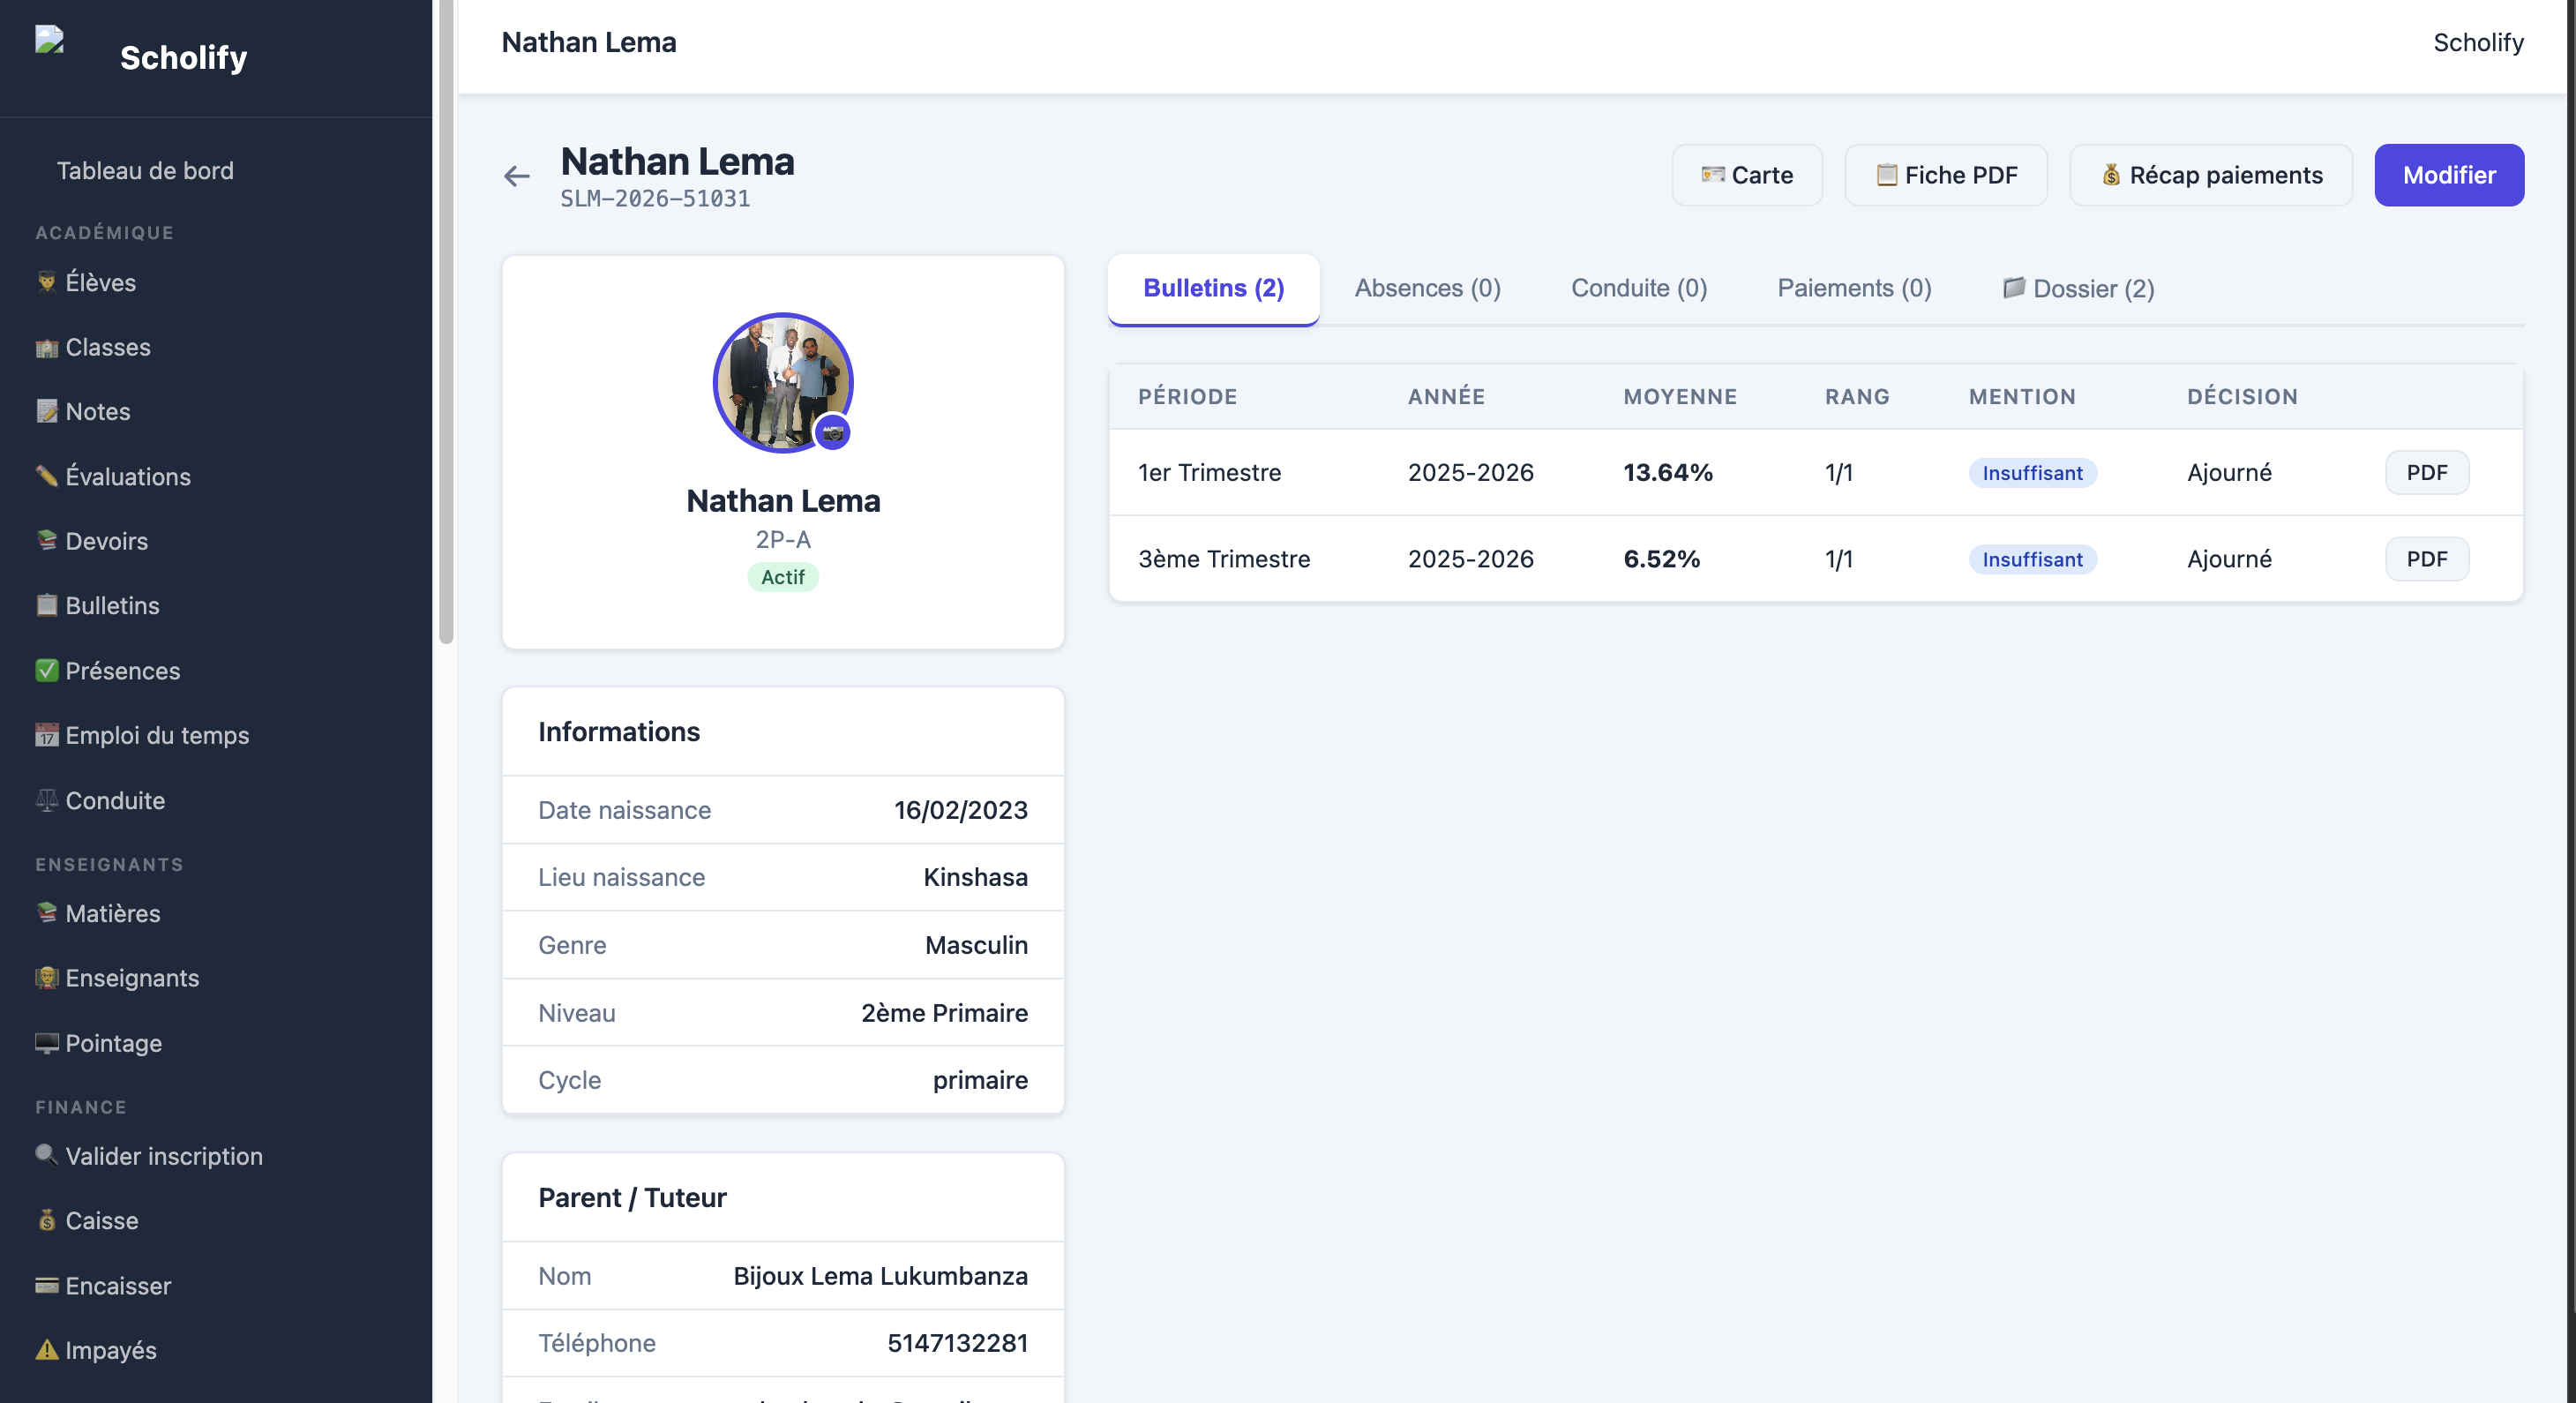Open the Dossier (2) tab
The height and width of the screenshot is (1403, 2576).
coord(2078,288)
